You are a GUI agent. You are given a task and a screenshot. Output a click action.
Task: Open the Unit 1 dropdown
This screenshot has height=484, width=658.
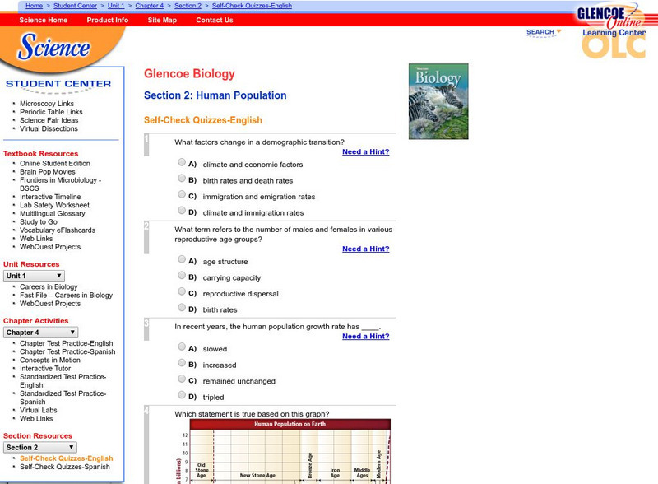tap(34, 276)
